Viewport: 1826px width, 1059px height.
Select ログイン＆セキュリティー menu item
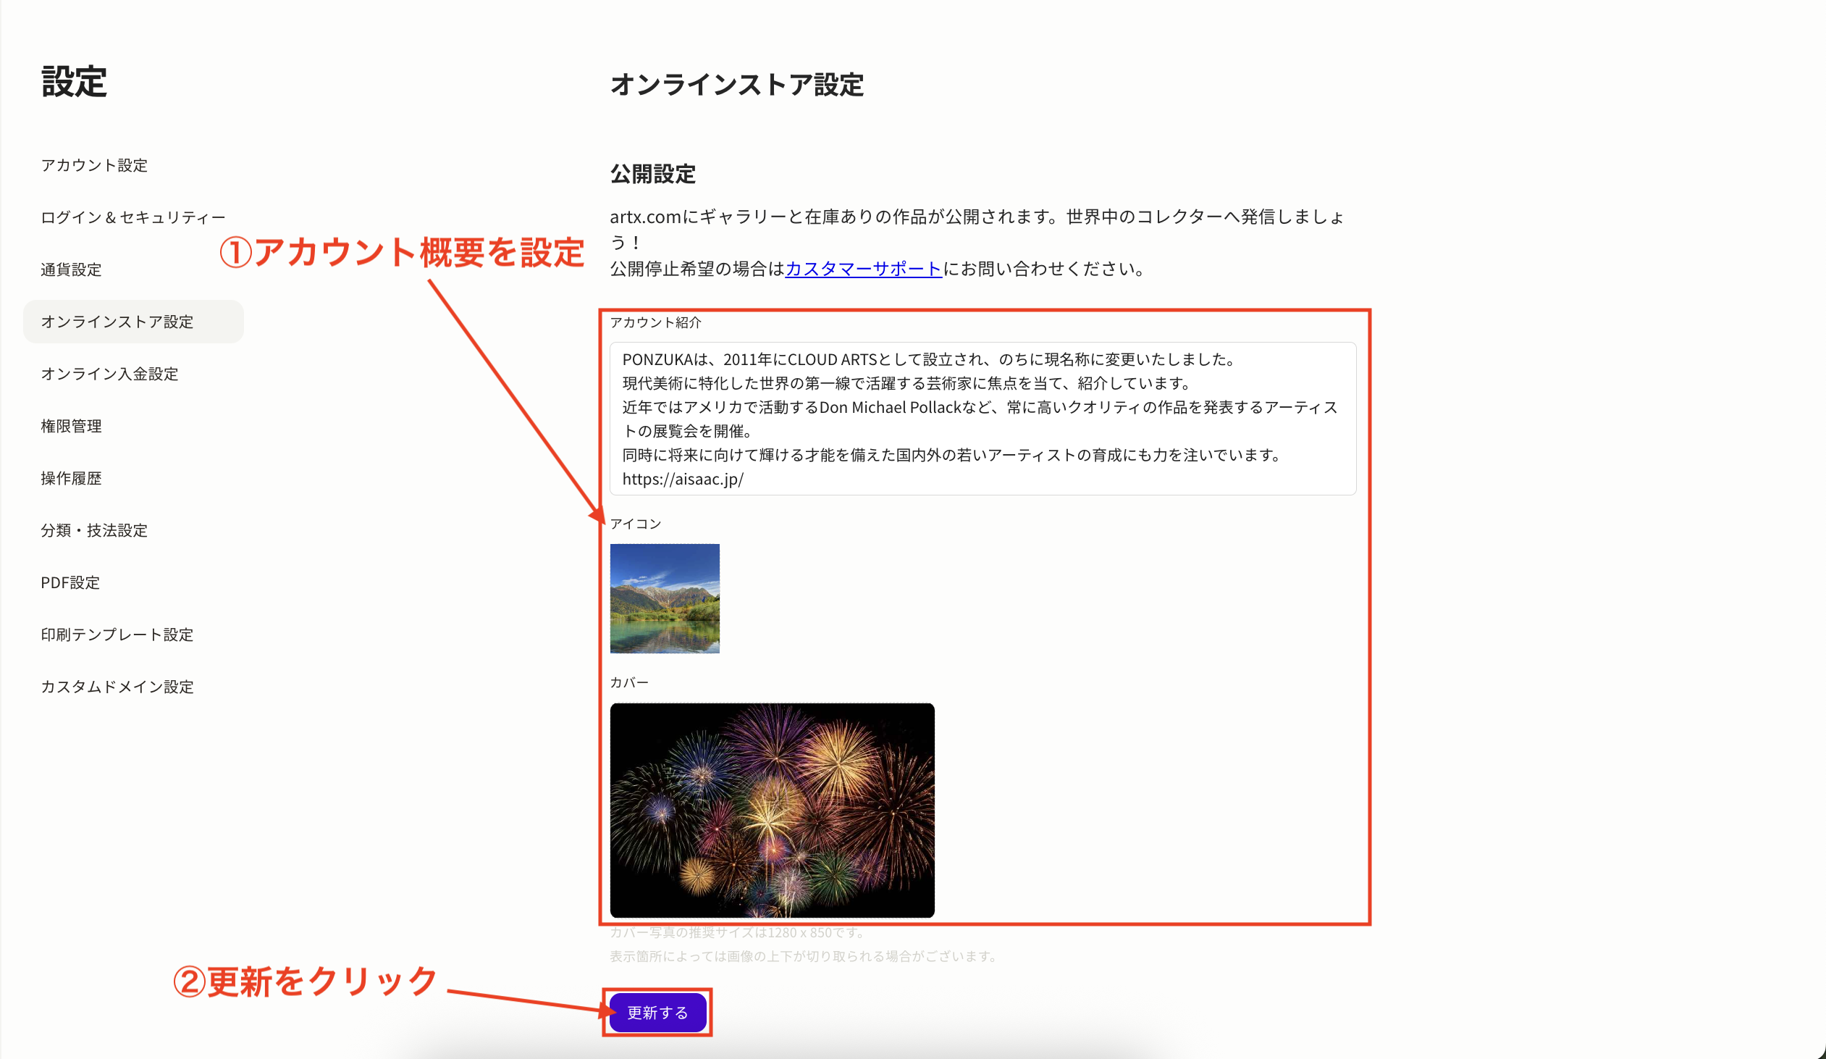pos(133,217)
